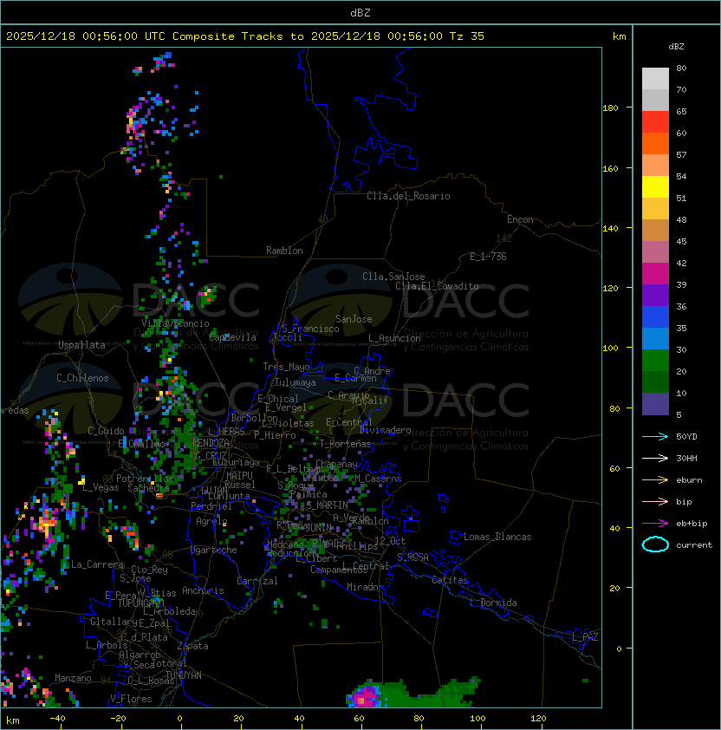721x730 pixels.
Task: Click the Lomas_Blancas place label
Action: (497, 537)
